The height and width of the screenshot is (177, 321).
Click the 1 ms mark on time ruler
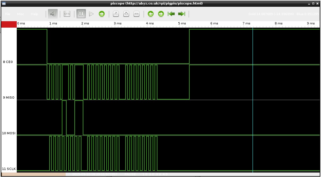(53, 23)
